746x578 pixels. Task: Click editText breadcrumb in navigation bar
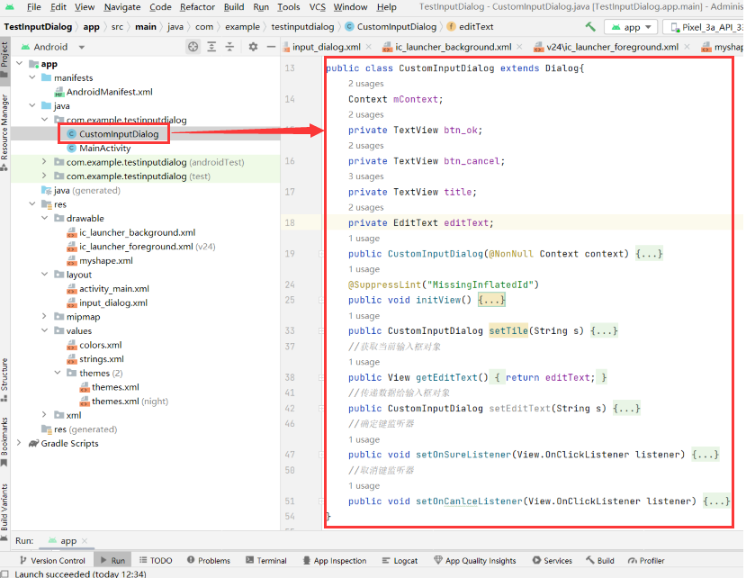tap(470, 27)
